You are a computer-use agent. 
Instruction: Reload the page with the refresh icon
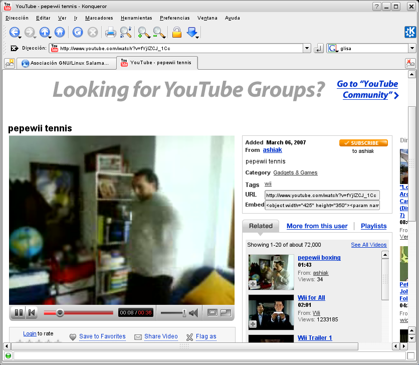(77, 33)
